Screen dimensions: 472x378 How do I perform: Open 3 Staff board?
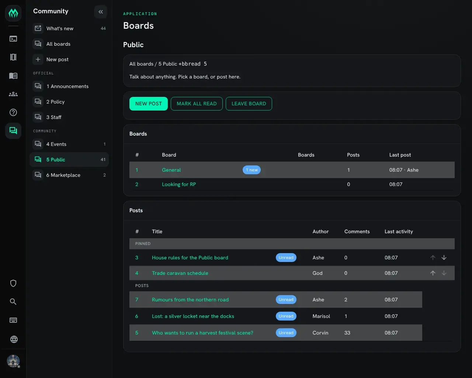(x=69, y=117)
